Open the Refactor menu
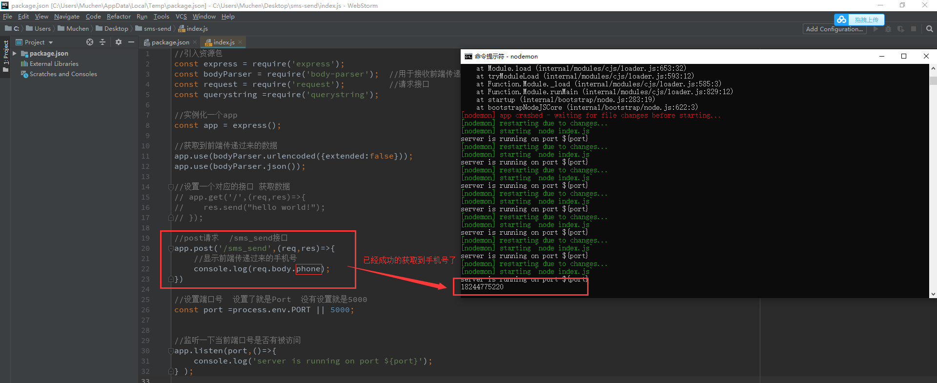937x383 pixels. (x=119, y=17)
